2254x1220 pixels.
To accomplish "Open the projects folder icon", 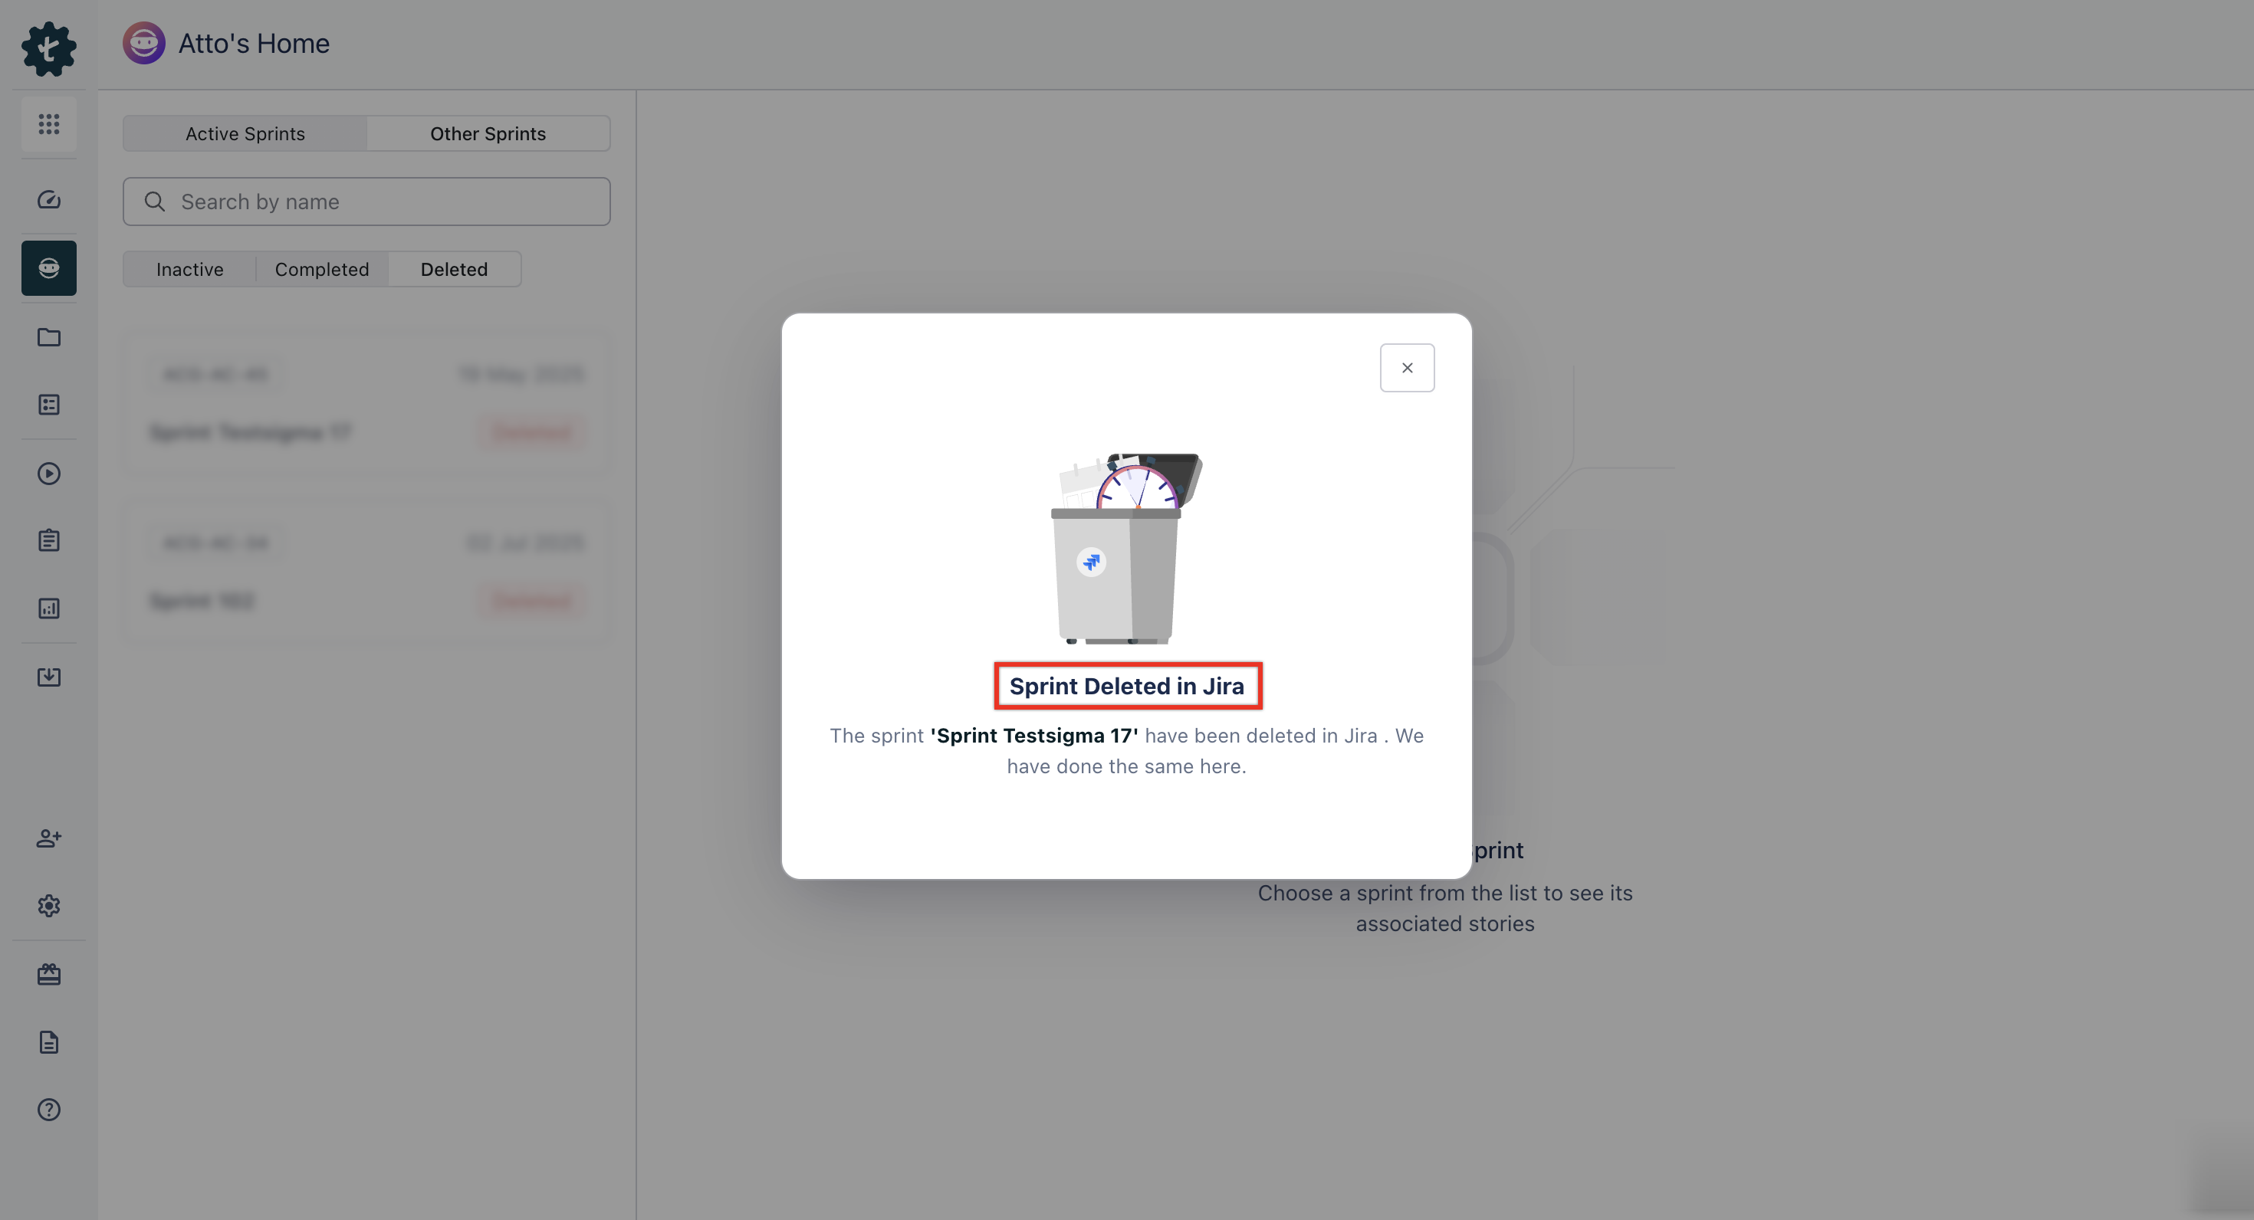I will (x=48, y=336).
